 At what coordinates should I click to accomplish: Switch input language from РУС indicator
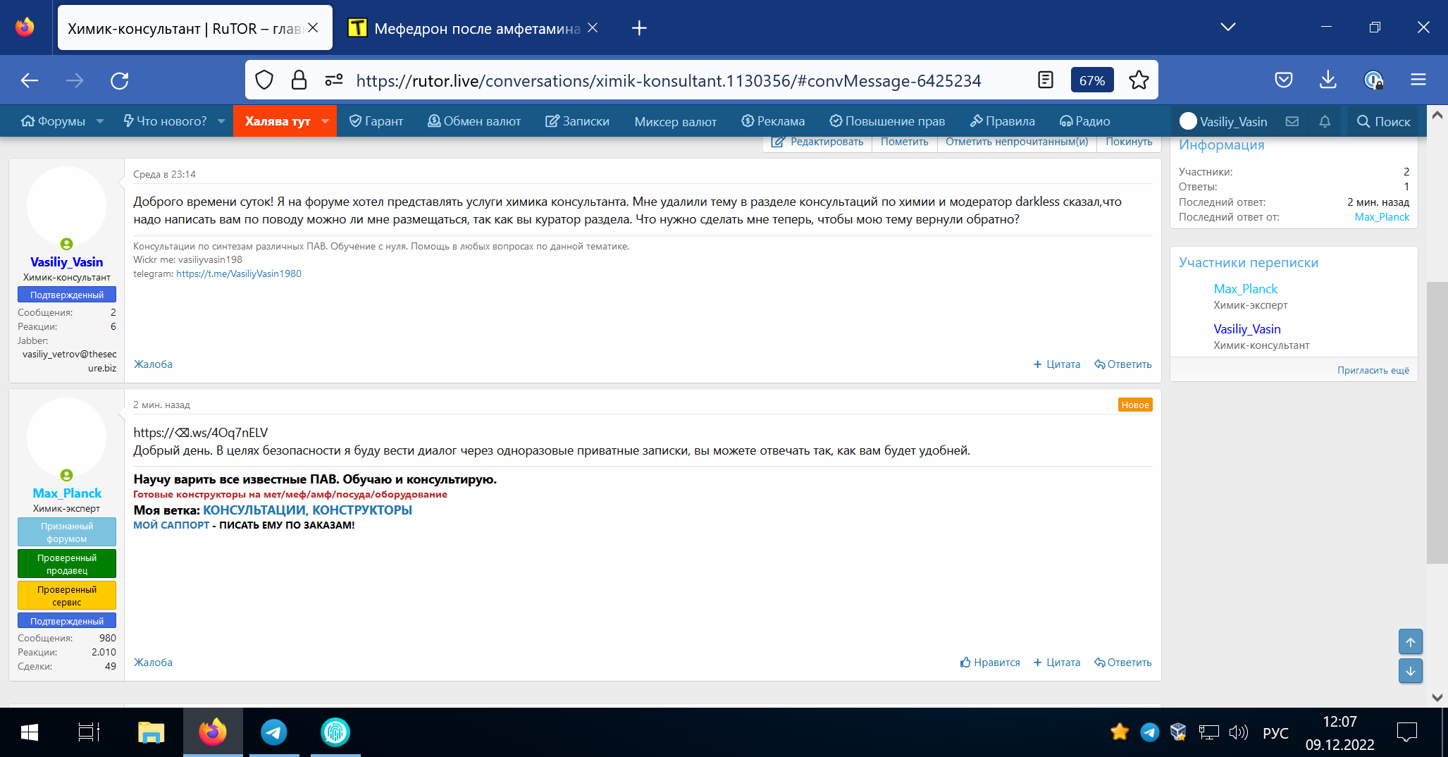click(x=1275, y=733)
